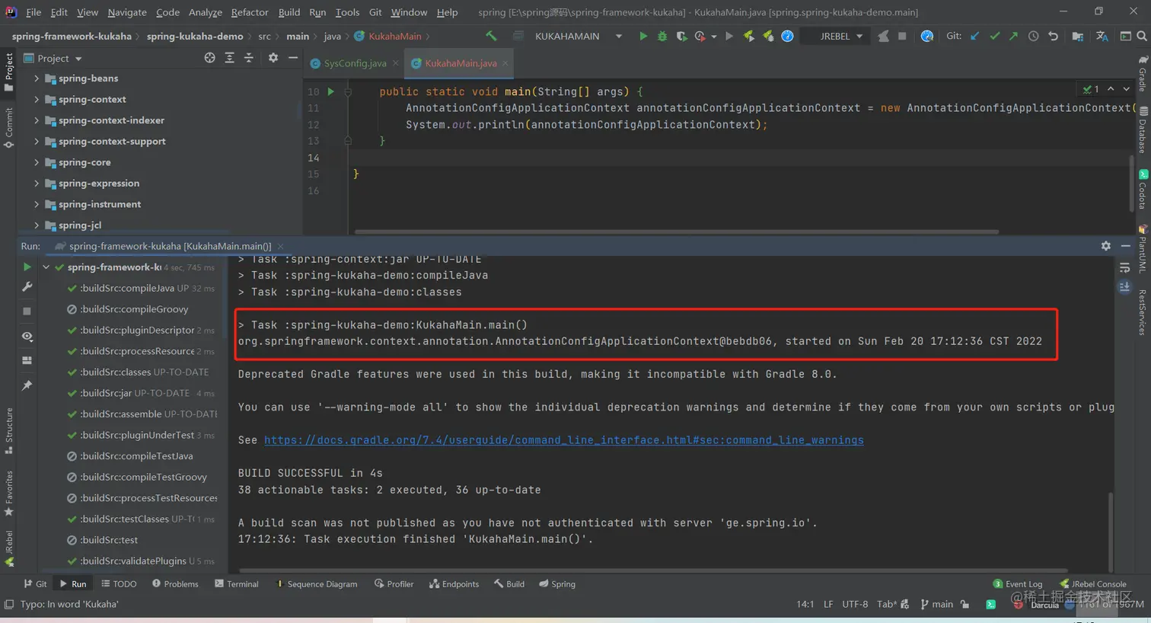Open the Event Log
This screenshot has height=623, width=1151.
(x=1018, y=584)
